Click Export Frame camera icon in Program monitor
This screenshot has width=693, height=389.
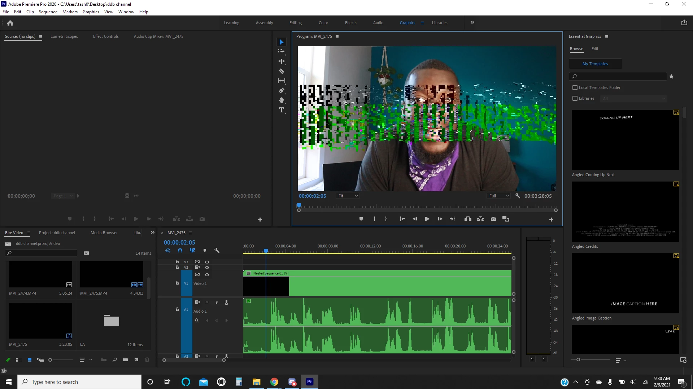pos(493,219)
